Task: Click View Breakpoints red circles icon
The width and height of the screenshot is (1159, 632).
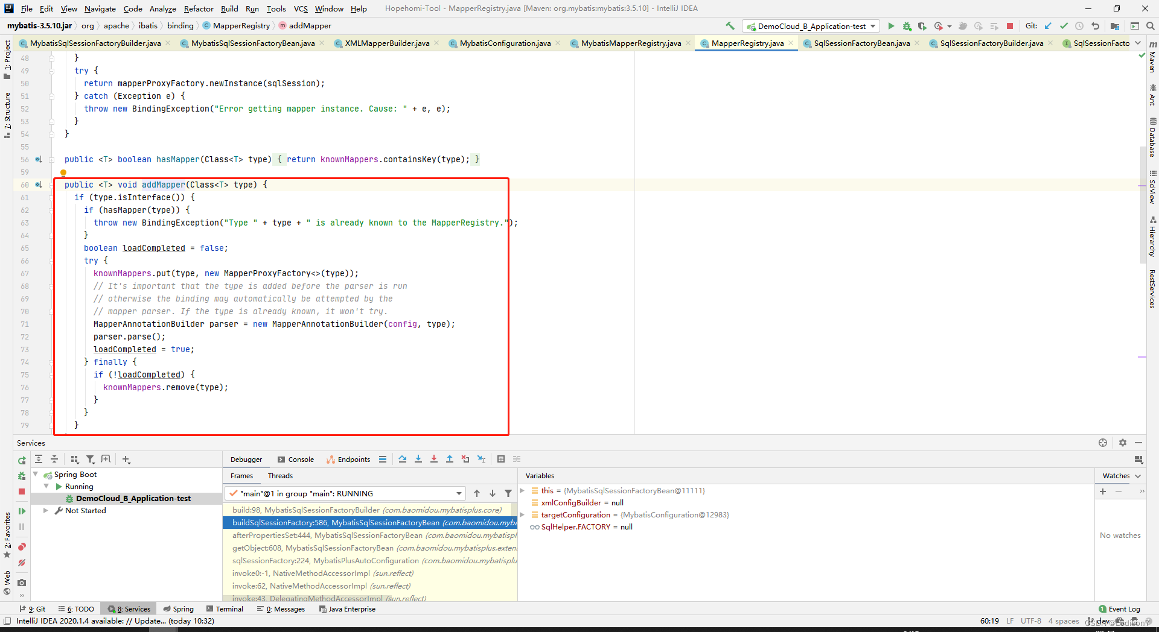Action: (x=22, y=546)
